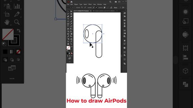Select the Artboard tool

click(x=68, y=41)
